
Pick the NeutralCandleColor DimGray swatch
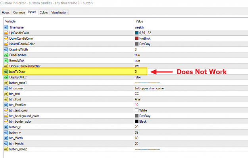136,44
